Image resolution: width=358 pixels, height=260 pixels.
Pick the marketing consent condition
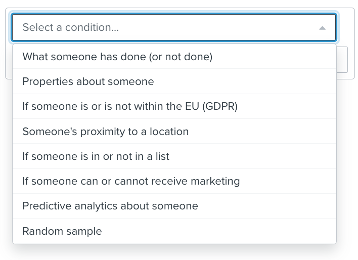click(131, 181)
